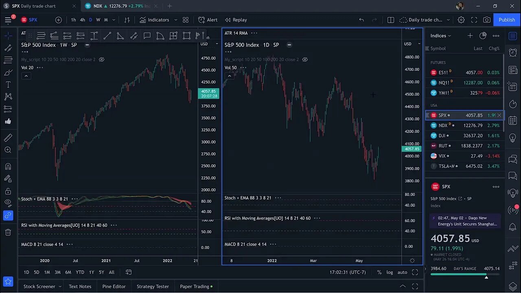Image resolution: width=521 pixels, height=293 pixels.
Task: Open Daily trade chart layout dropdown
Action: (x=448, y=20)
